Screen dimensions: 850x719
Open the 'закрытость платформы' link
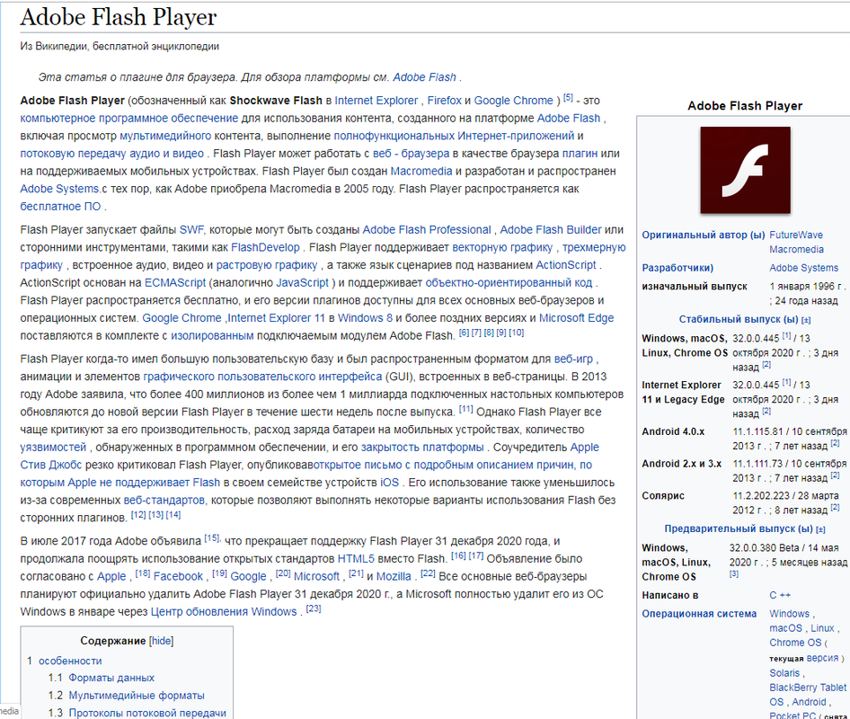coord(422,448)
